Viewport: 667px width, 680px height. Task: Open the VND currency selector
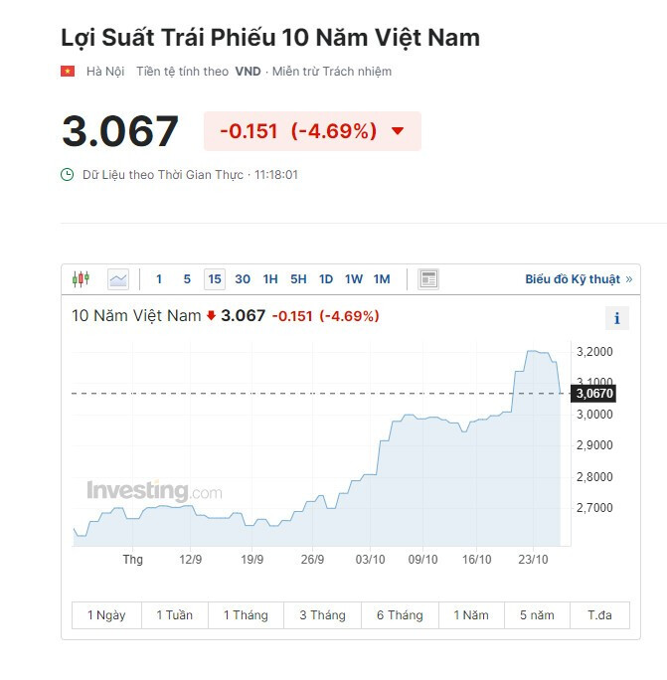(248, 72)
